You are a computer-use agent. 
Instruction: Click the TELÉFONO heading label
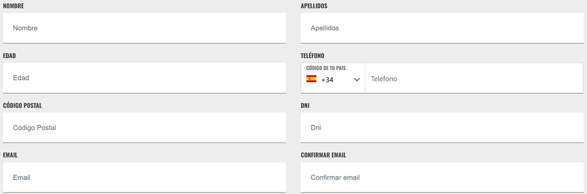pos(313,56)
